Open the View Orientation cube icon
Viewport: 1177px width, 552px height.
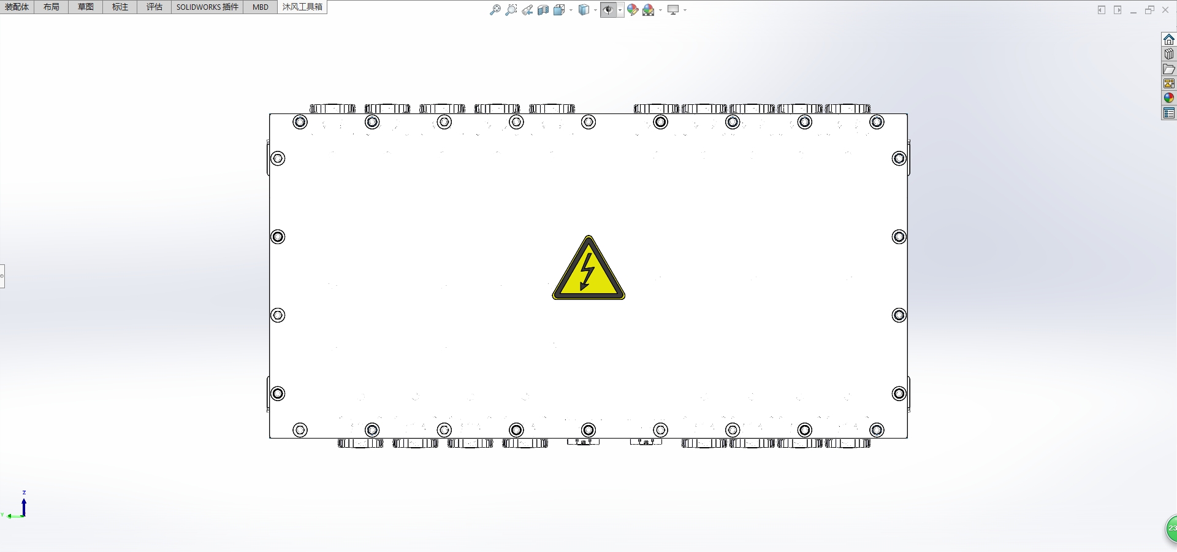tap(559, 10)
